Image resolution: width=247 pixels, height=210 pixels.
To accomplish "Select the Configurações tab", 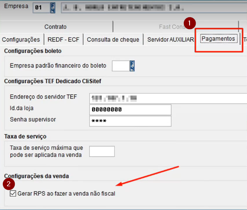I will coord(21,39).
